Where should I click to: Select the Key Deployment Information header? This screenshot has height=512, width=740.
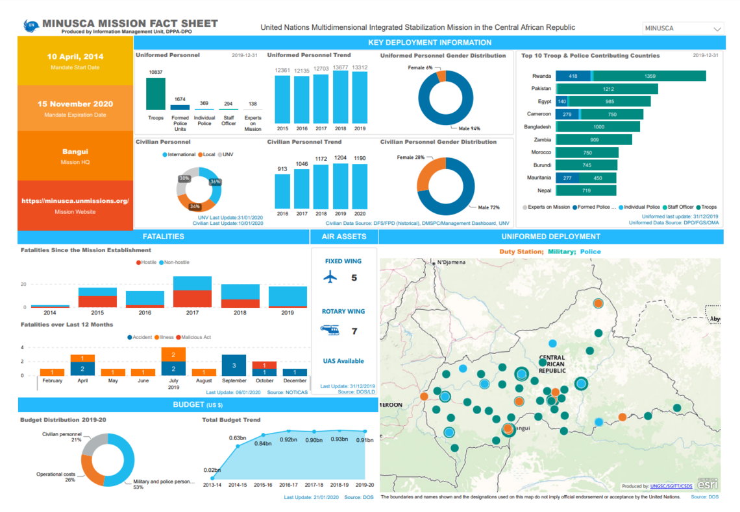429,43
